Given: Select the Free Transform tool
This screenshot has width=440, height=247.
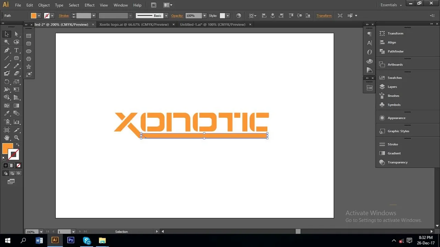Looking at the screenshot, I should (16, 90).
